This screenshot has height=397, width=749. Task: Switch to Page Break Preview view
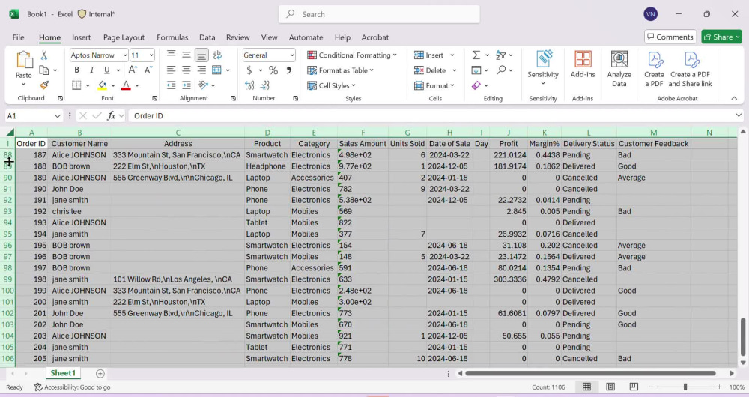pyautogui.click(x=634, y=387)
